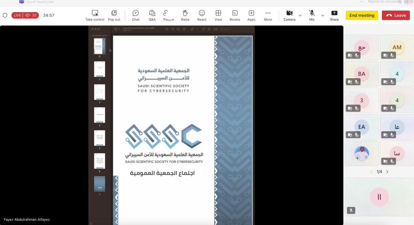Select the AM participant tile
414x225 pixels.
coord(397,47)
